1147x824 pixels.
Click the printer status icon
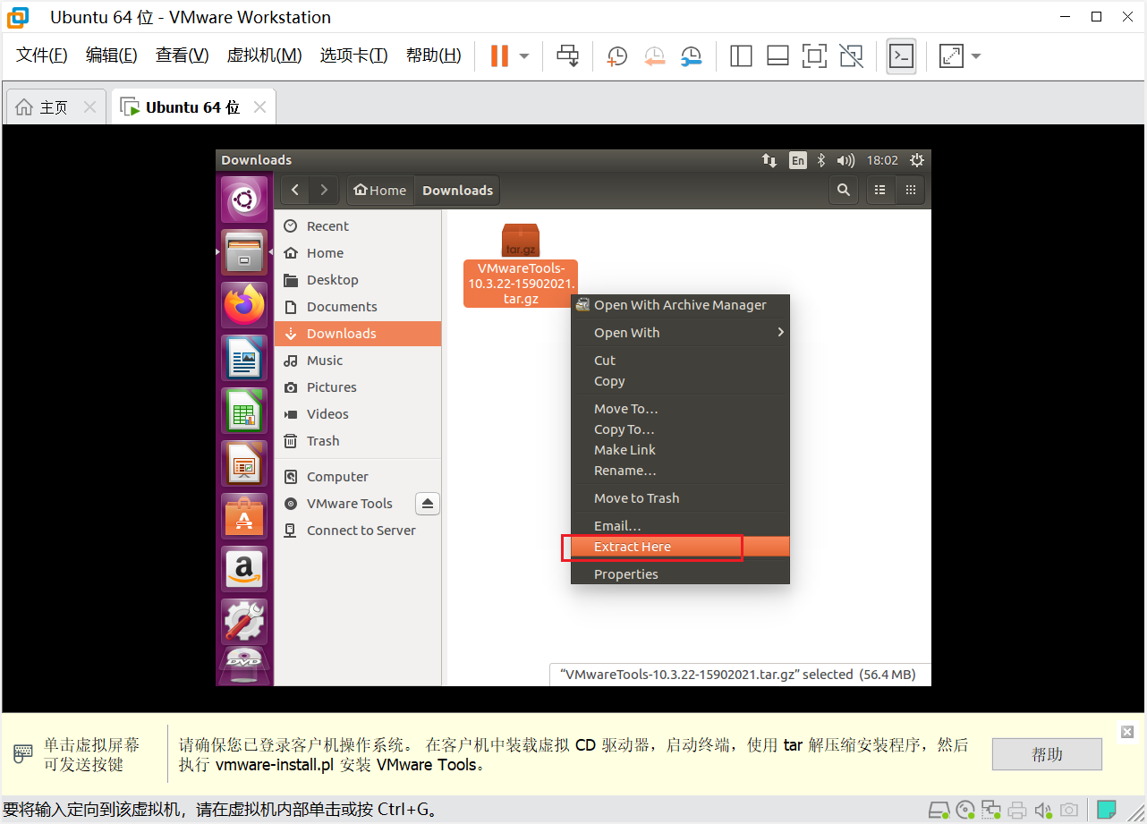coord(1017,811)
